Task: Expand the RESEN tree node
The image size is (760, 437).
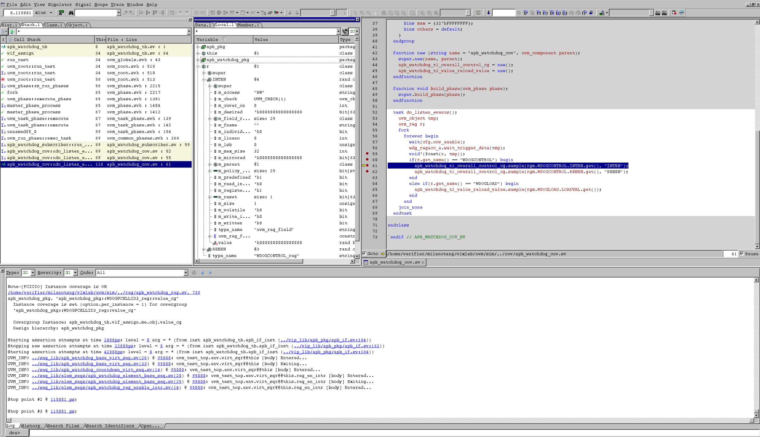Action: click(x=204, y=249)
